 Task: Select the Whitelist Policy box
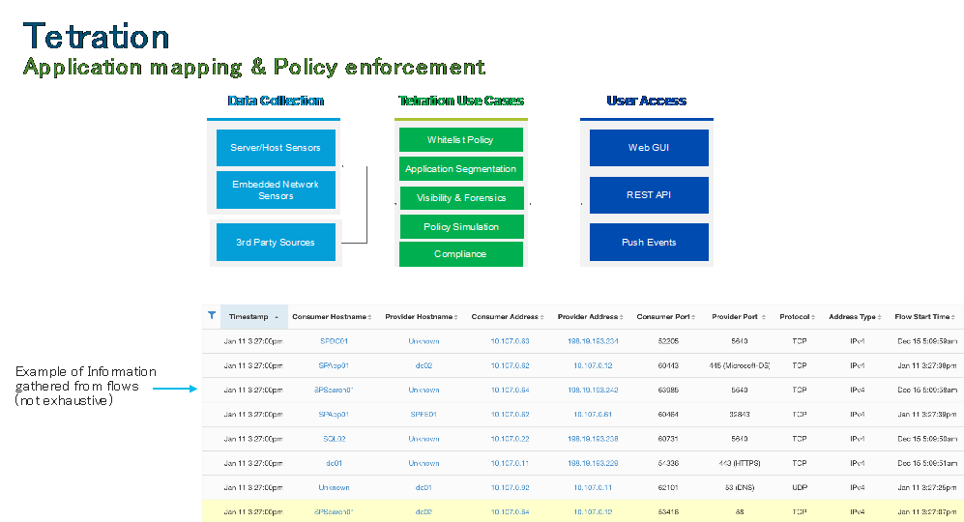coord(460,139)
